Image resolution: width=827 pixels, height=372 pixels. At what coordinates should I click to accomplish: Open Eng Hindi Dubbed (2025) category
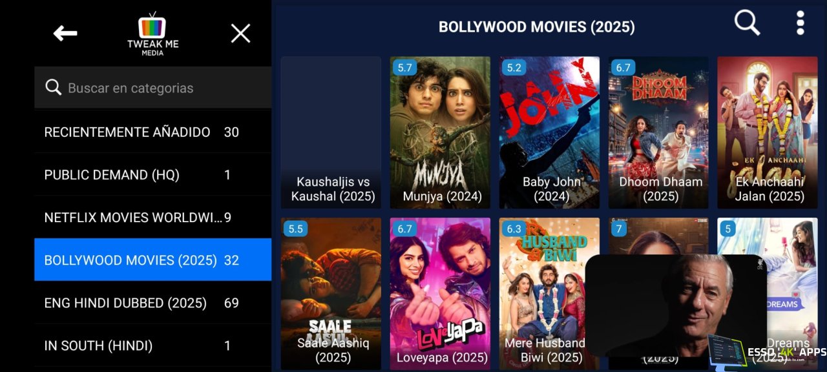point(153,302)
